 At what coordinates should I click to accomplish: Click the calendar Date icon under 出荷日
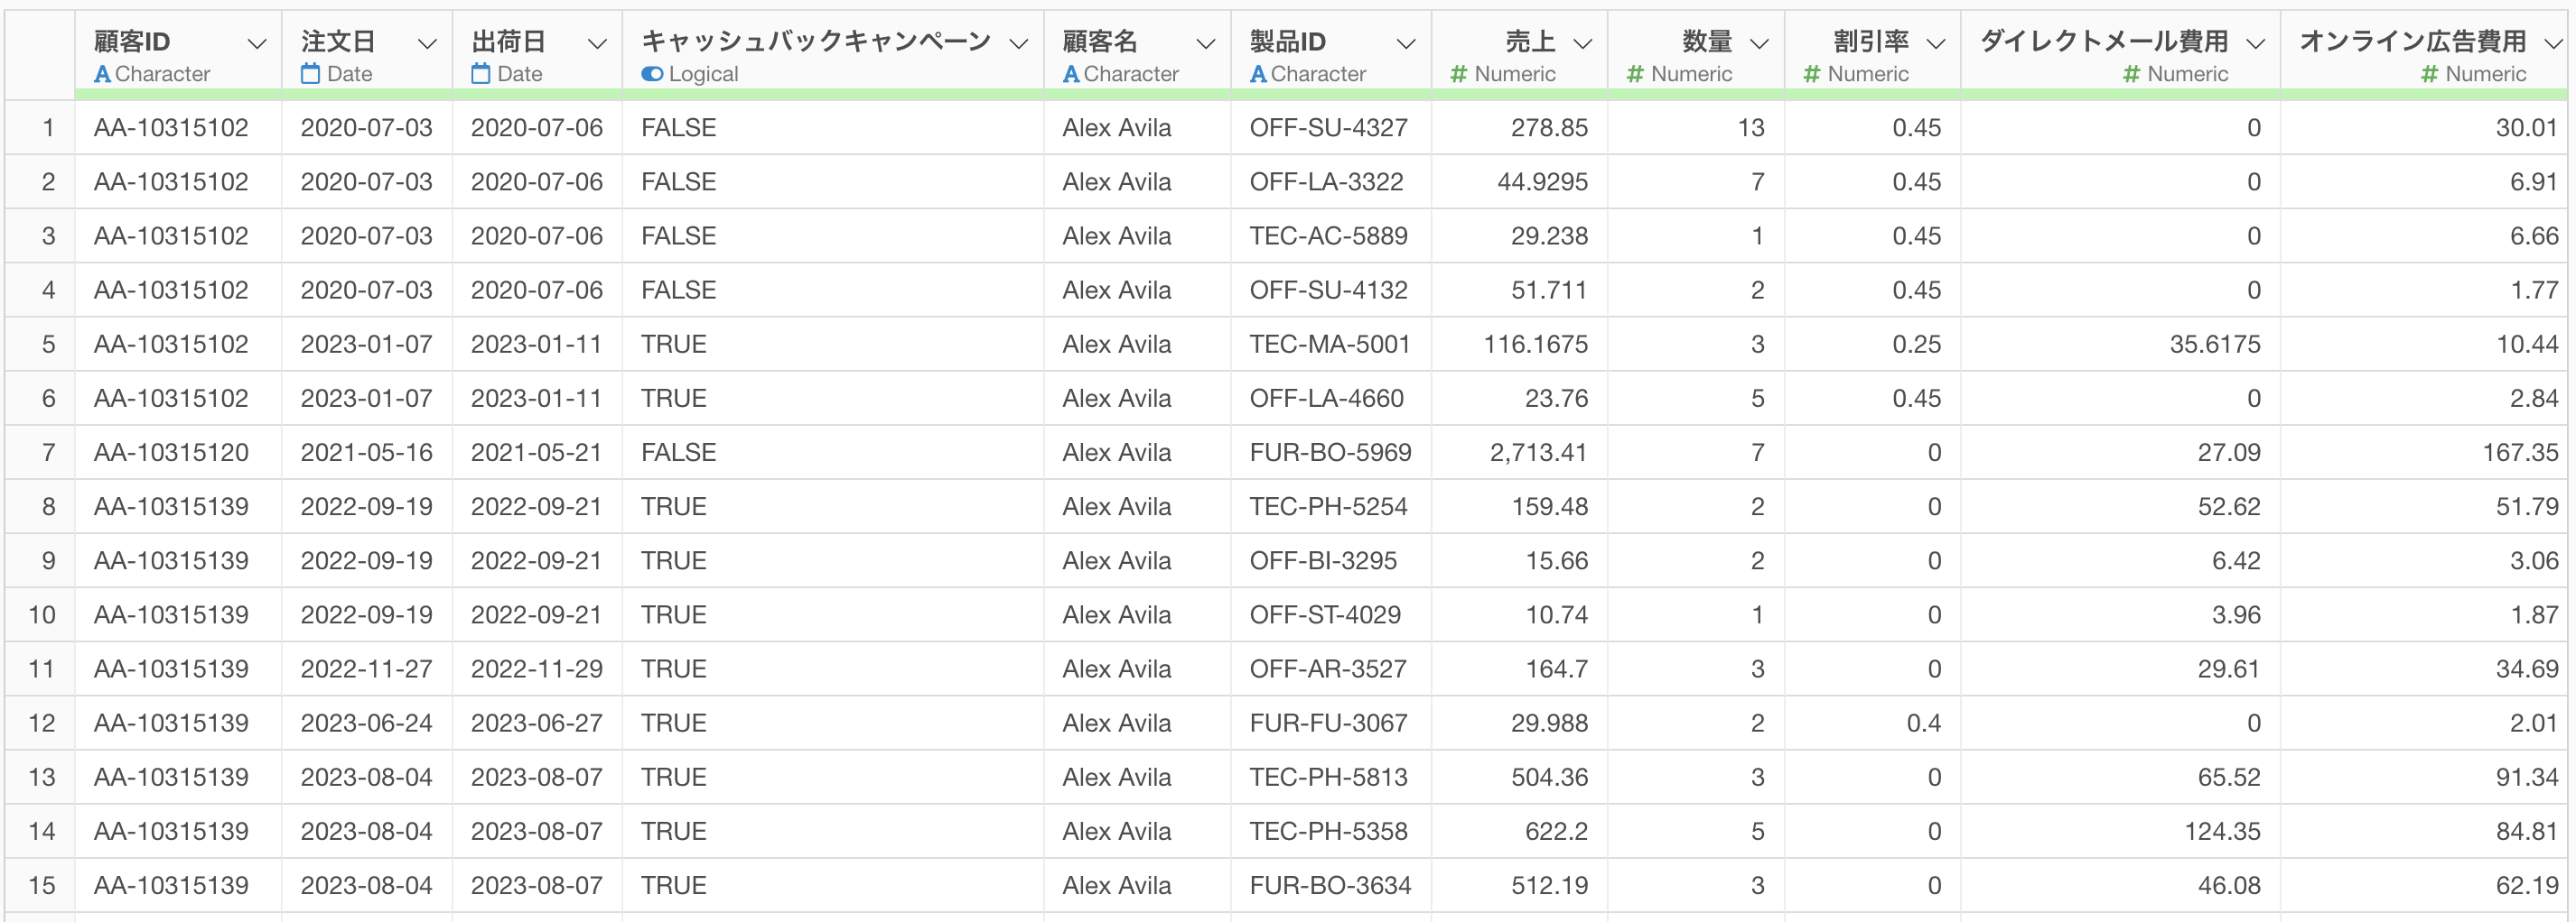pyautogui.click(x=481, y=74)
